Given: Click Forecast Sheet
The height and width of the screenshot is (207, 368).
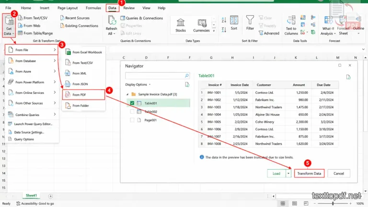Looking at the screenshot, I should pyautogui.click(x=343, y=25).
